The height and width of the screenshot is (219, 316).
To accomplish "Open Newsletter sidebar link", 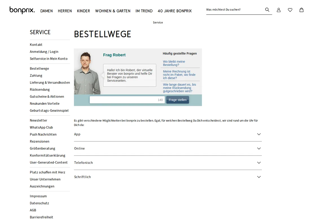I will pos(38,120).
